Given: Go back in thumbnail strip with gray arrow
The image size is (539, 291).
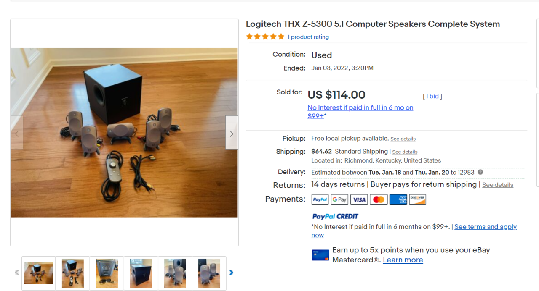Looking at the screenshot, I should click(x=17, y=273).
